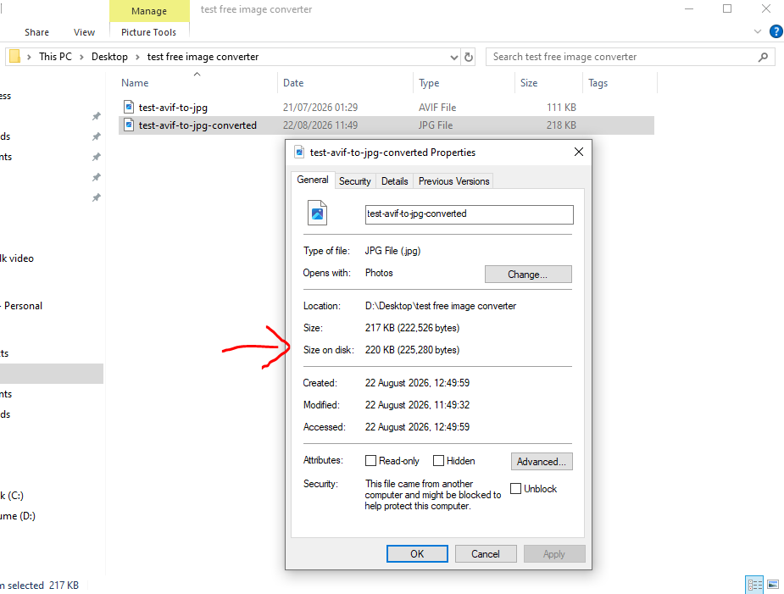Click the Properties title bar file icon
784x594 pixels.
[299, 152]
